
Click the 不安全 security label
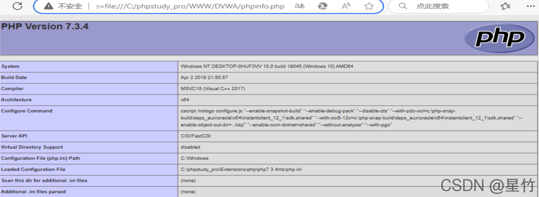coord(70,6)
